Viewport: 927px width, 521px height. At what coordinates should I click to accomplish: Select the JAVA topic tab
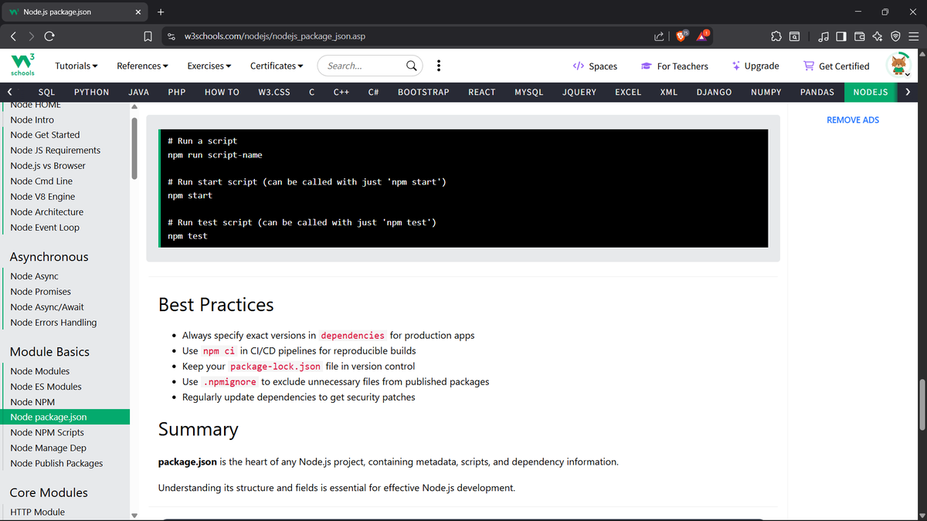coord(138,92)
